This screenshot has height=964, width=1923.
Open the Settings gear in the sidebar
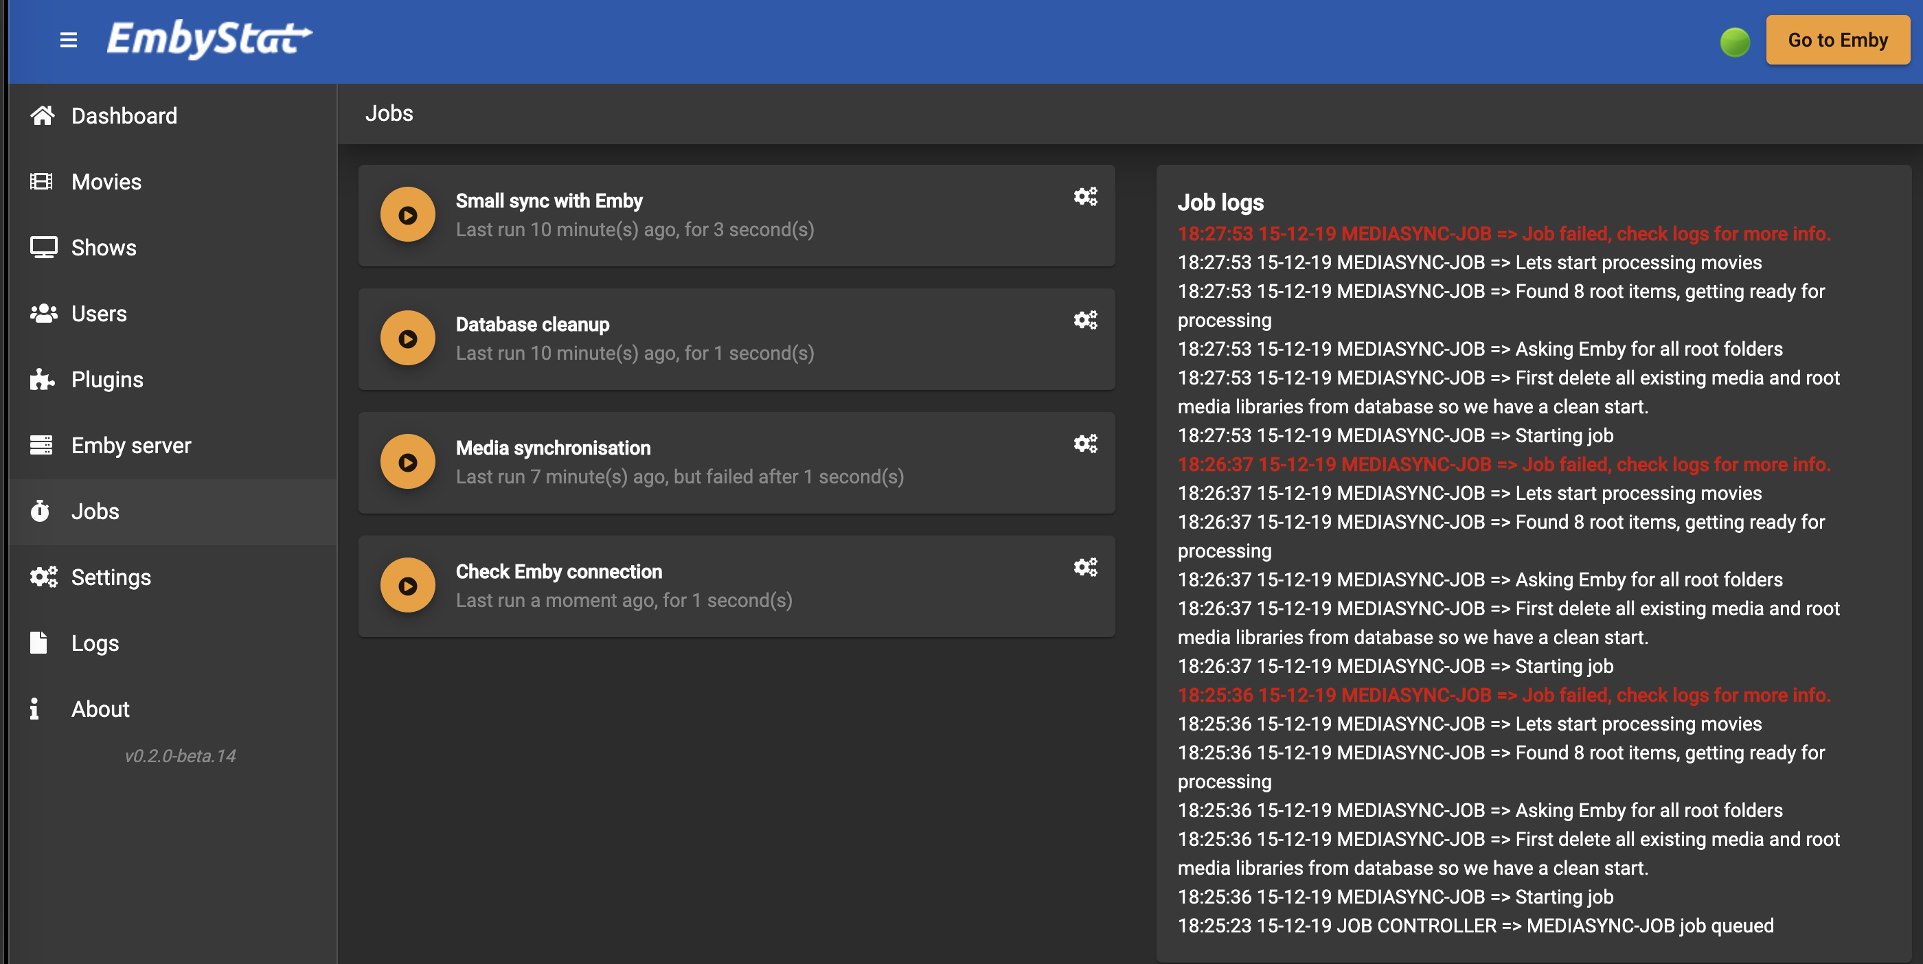(111, 577)
